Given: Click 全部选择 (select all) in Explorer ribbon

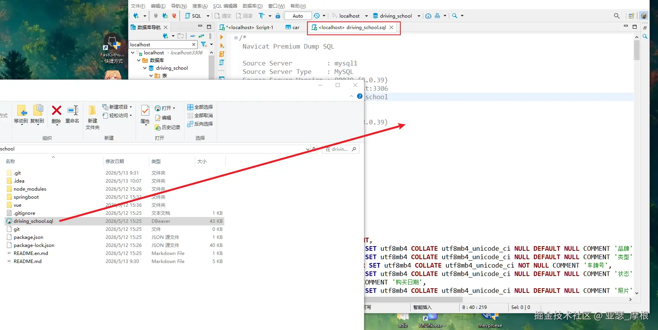Looking at the screenshot, I should point(200,107).
